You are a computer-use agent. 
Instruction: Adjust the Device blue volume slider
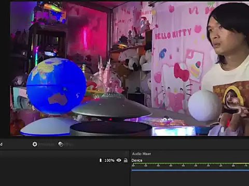tap(190, 171)
